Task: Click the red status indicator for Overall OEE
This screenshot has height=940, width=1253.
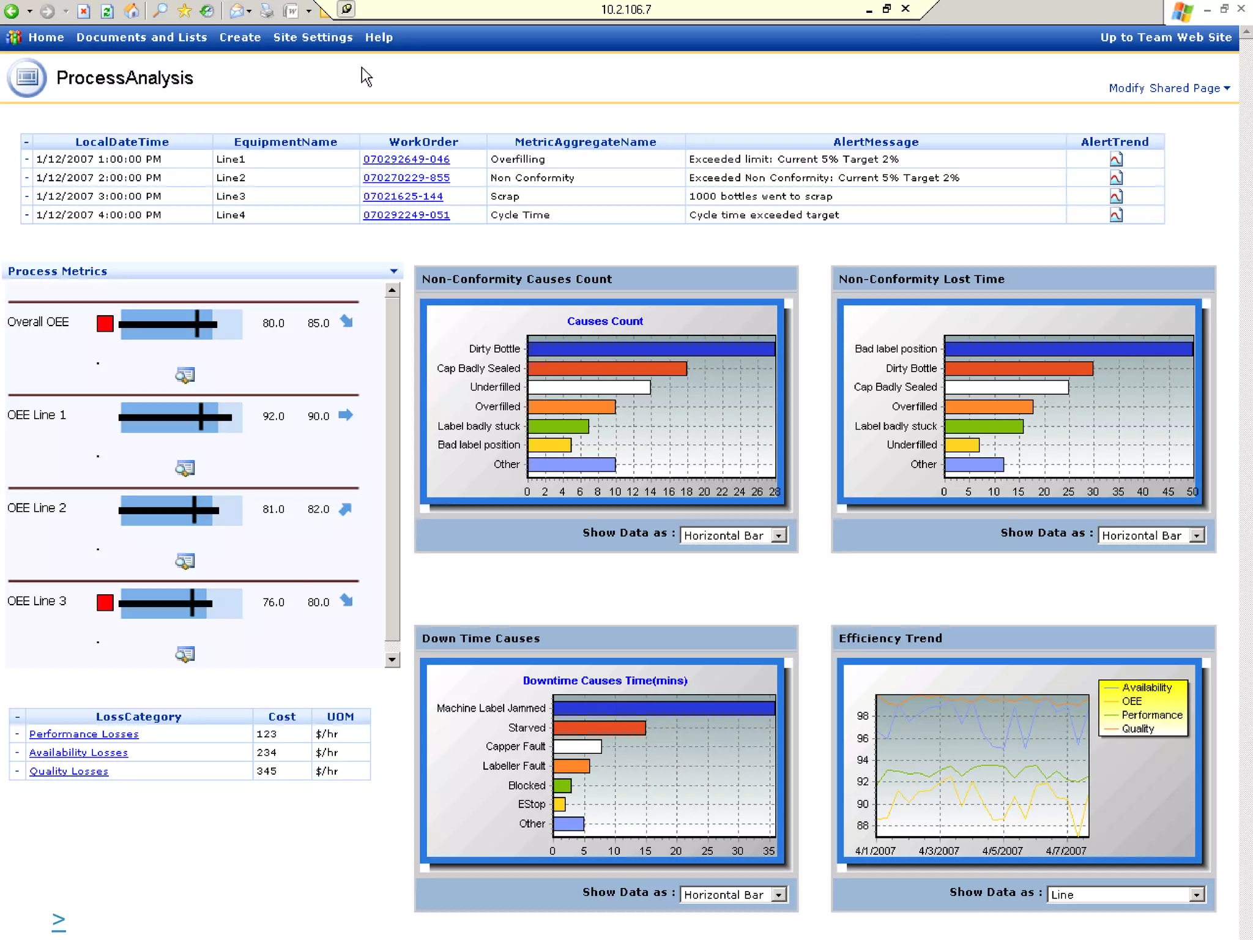Action: pyautogui.click(x=105, y=324)
